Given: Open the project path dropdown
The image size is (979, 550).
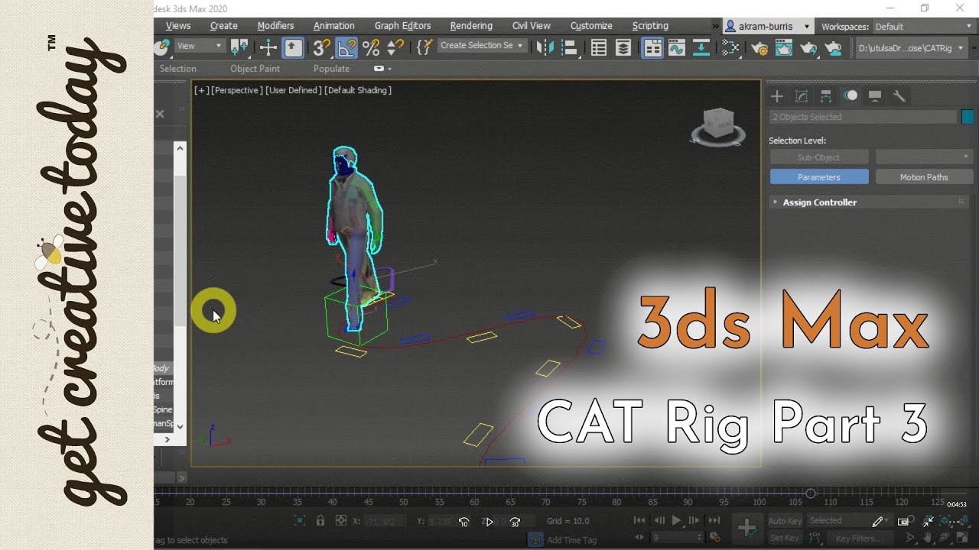Looking at the screenshot, I should coord(910,48).
